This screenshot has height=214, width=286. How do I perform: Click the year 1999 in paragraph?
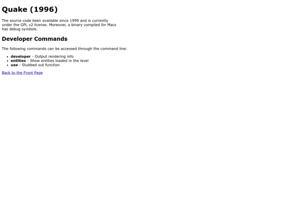(x=74, y=21)
